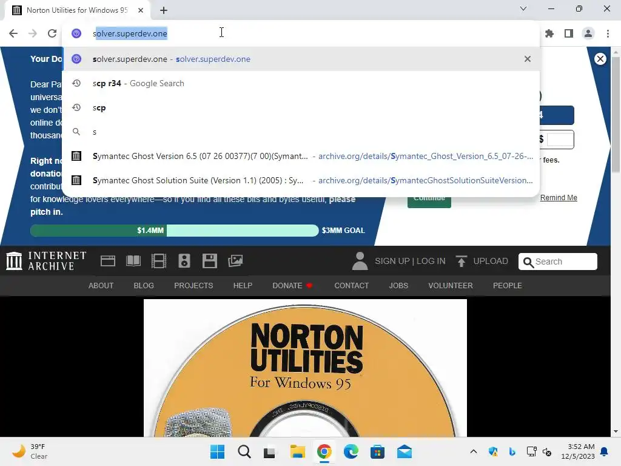Open the DONATE nav link
The width and height of the screenshot is (621, 466).
pos(292,286)
